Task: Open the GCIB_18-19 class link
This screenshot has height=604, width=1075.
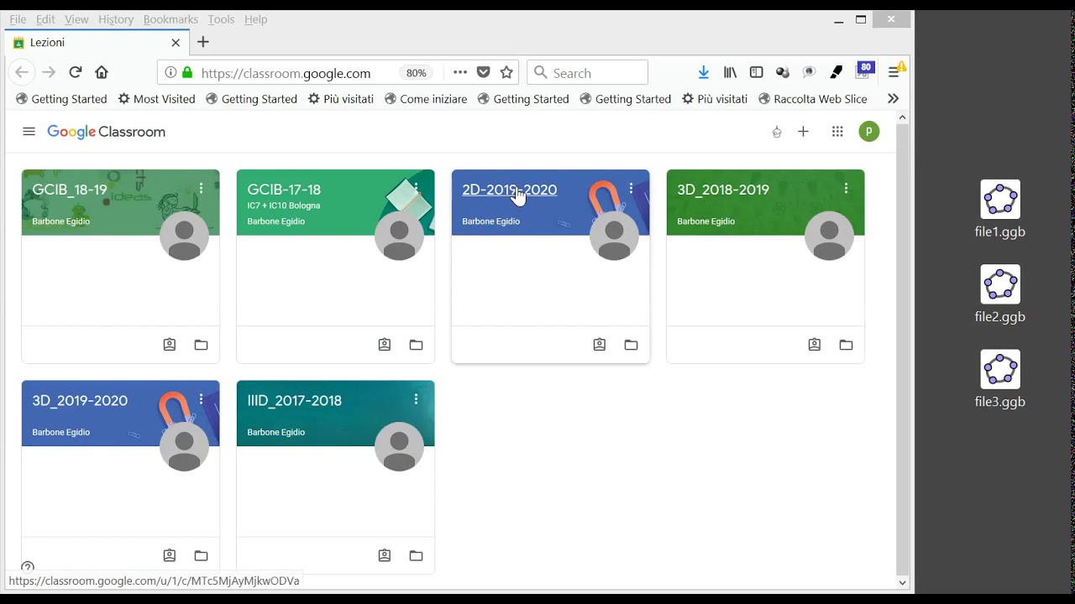Action: [70, 190]
